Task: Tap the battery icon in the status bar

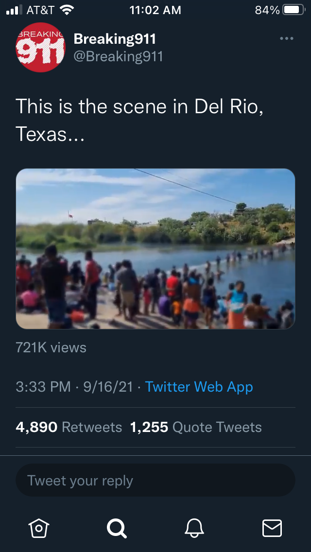Action: pyautogui.click(x=294, y=10)
